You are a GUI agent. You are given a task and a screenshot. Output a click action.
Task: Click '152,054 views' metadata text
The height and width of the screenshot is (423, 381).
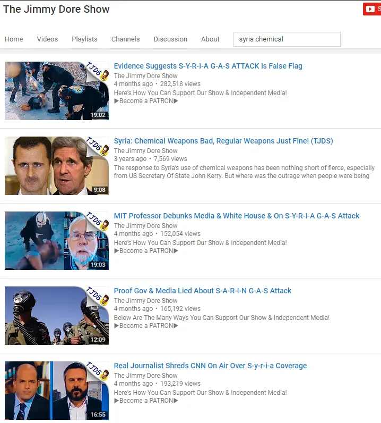(x=180, y=234)
